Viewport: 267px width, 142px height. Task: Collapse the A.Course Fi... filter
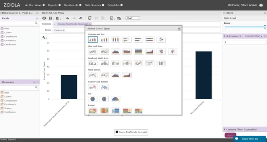coord(224,36)
